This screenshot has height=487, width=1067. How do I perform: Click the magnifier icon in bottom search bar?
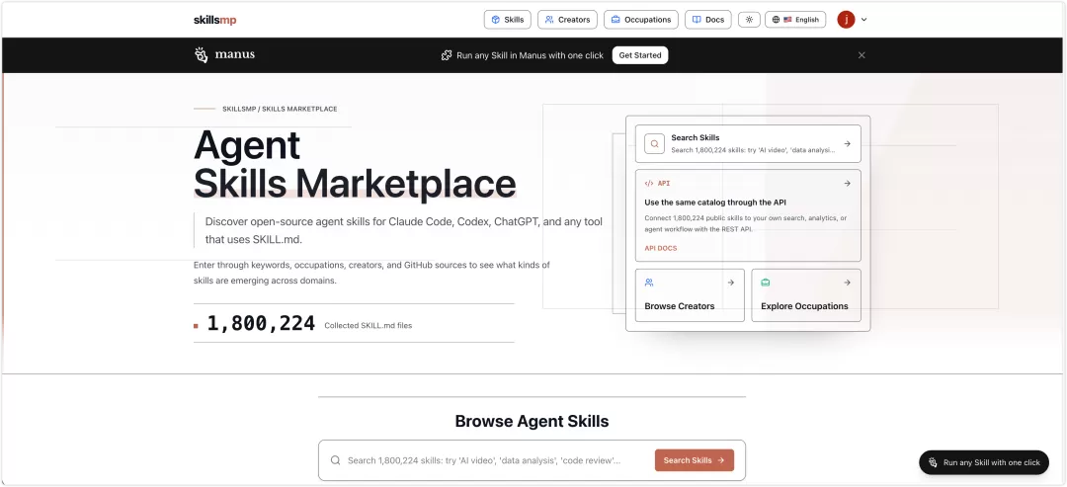click(336, 460)
